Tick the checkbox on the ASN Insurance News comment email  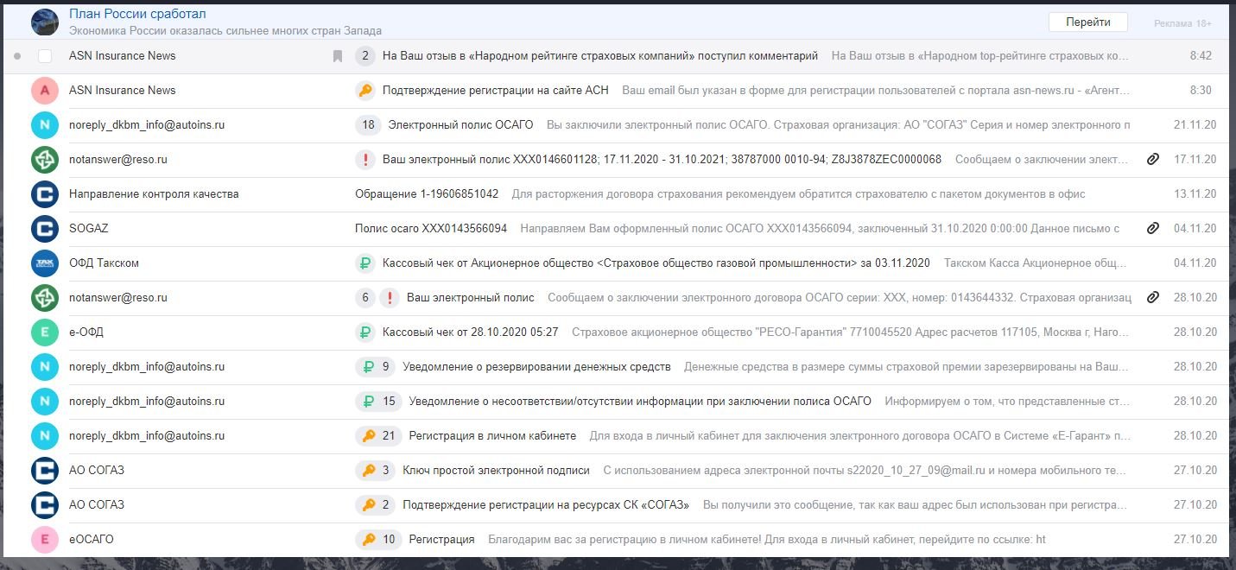(x=45, y=56)
